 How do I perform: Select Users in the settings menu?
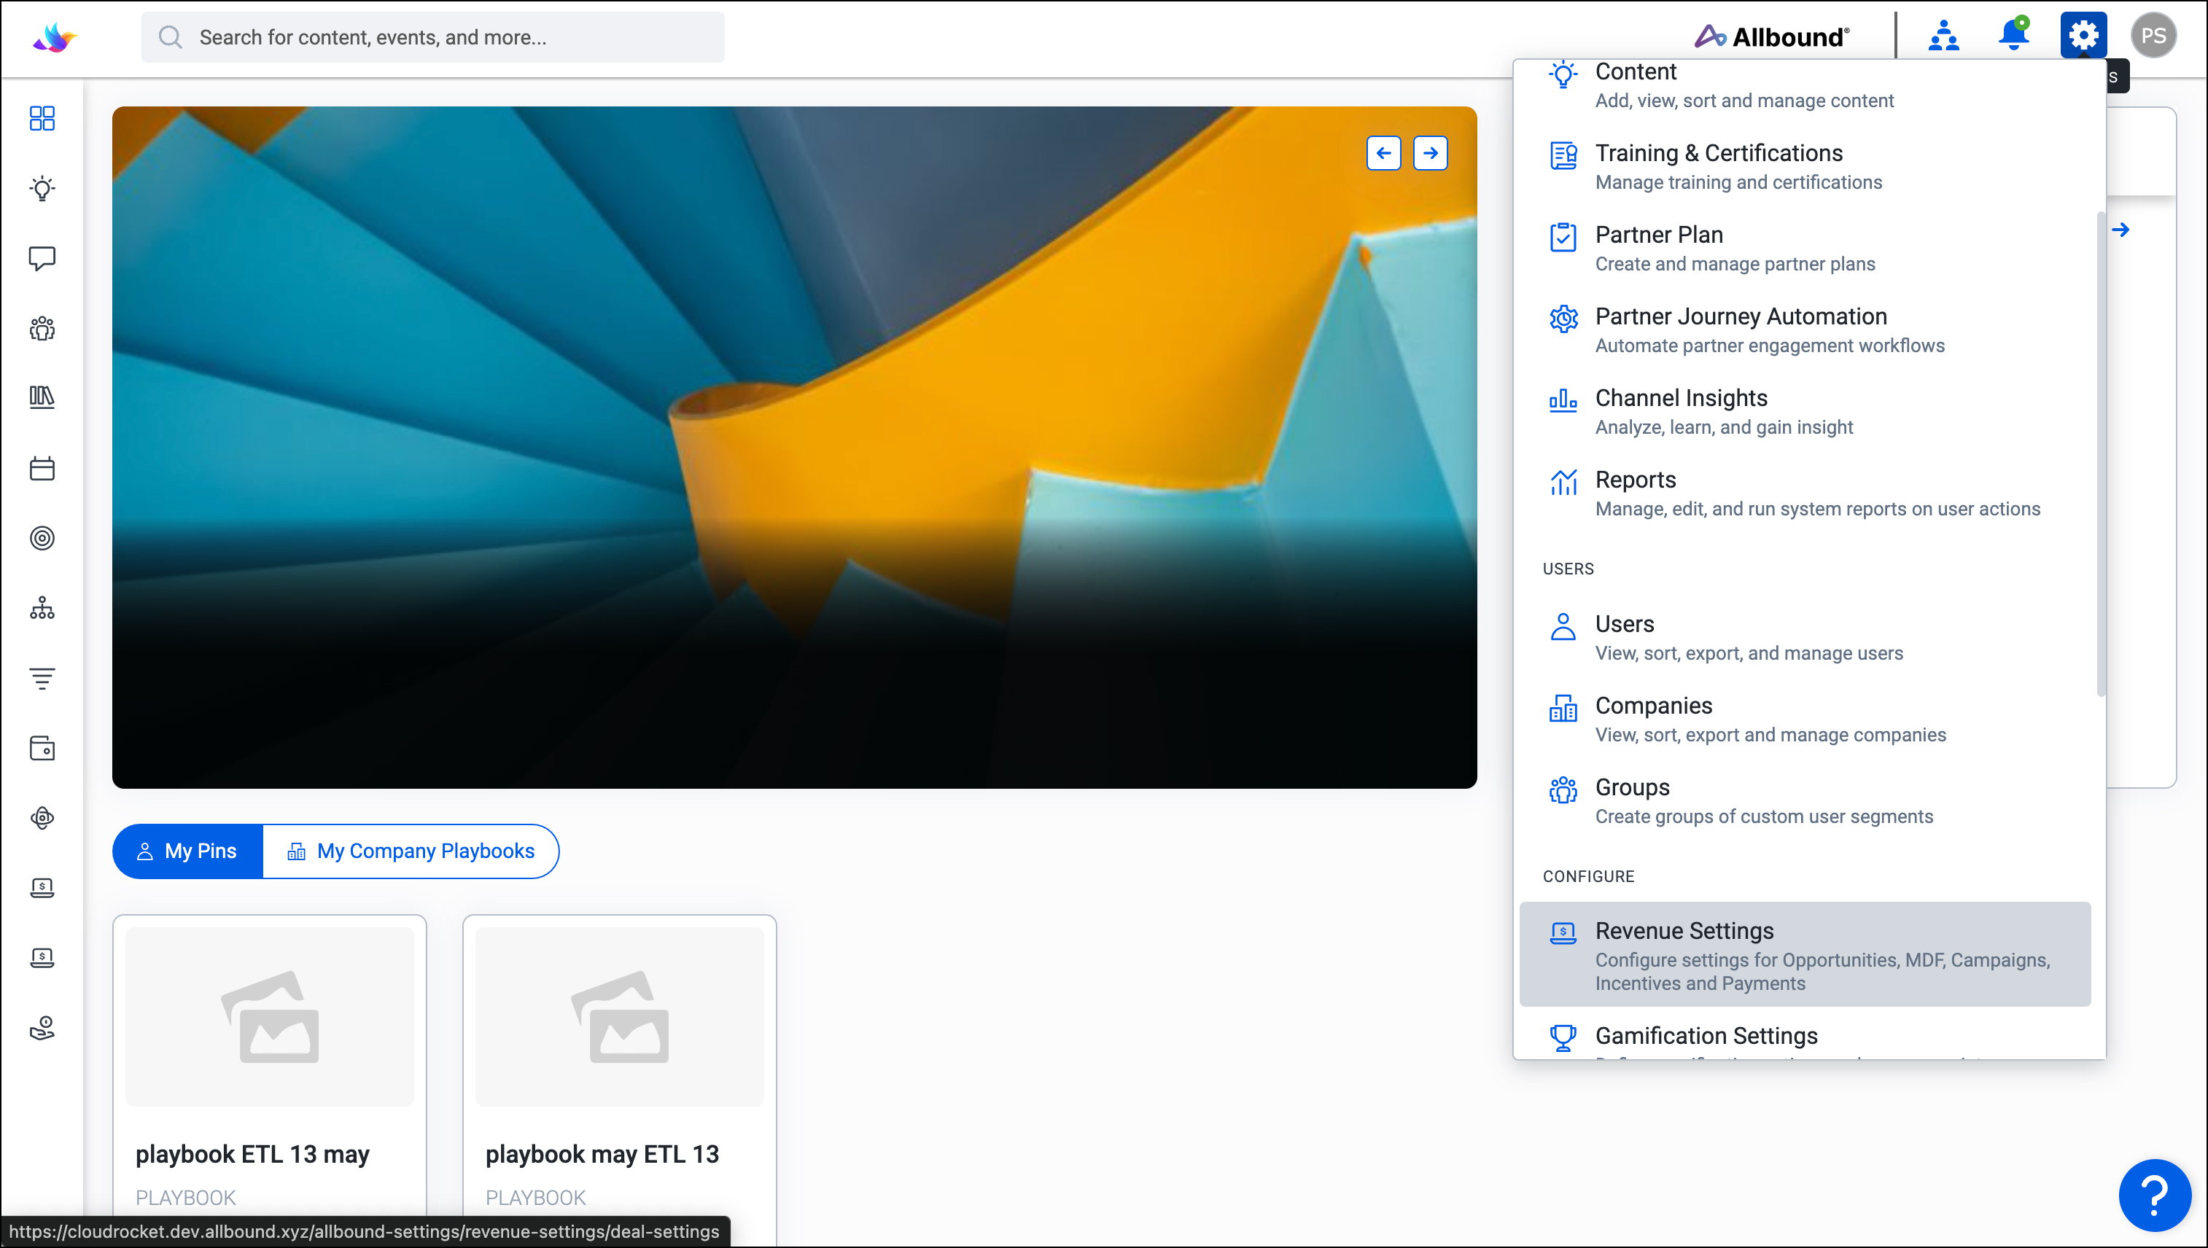tap(1805, 638)
